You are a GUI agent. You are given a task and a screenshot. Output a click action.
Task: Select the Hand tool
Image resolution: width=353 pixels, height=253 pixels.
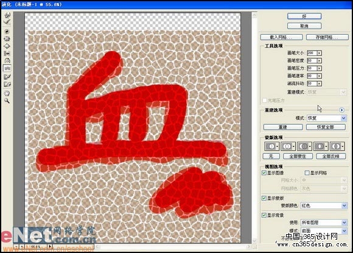coord(7,93)
